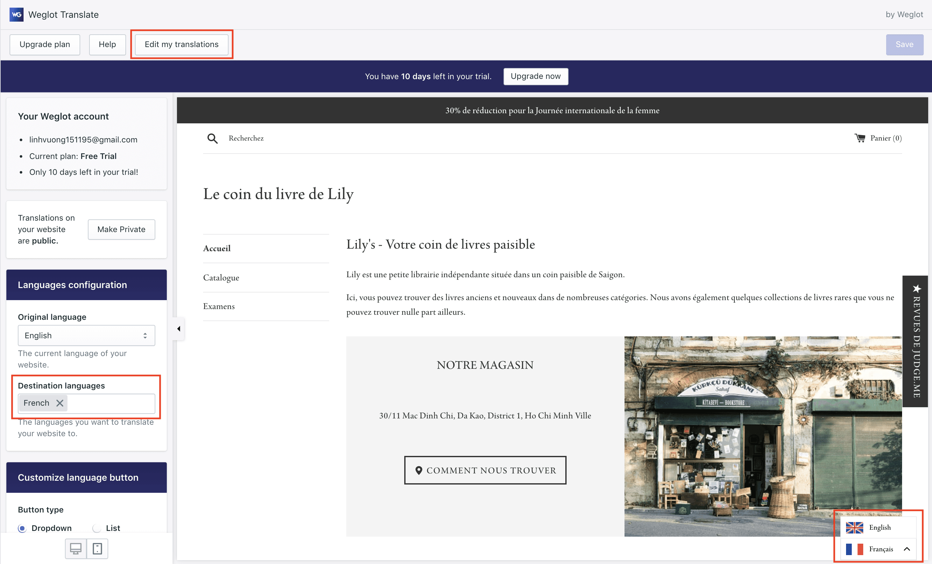Switch to mobile preview icon
932x564 pixels.
click(97, 548)
